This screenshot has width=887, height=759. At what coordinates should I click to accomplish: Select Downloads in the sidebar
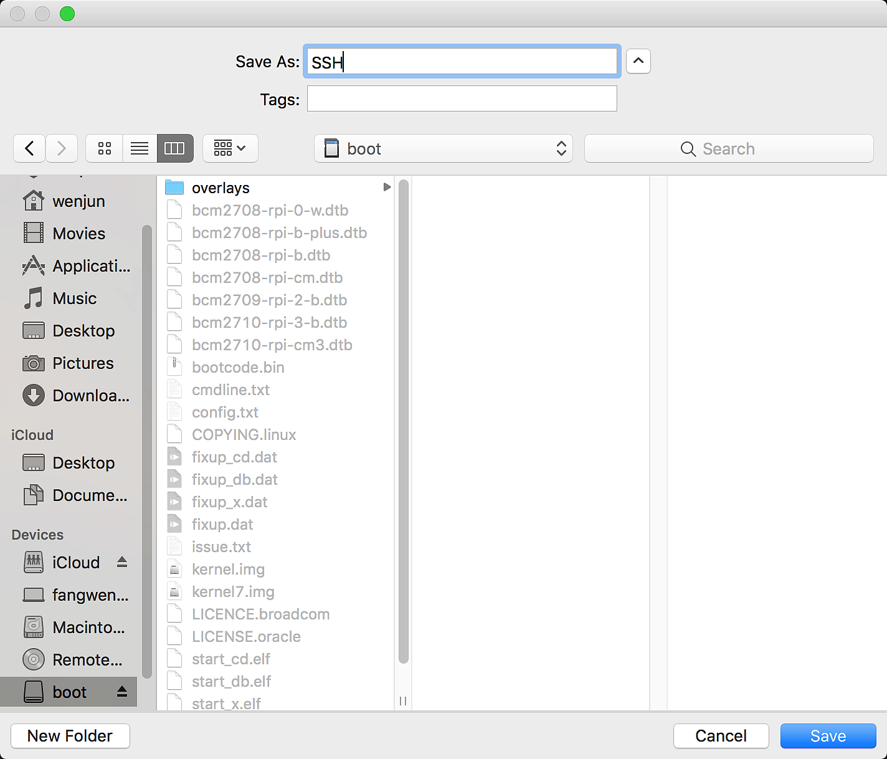pyautogui.click(x=90, y=396)
